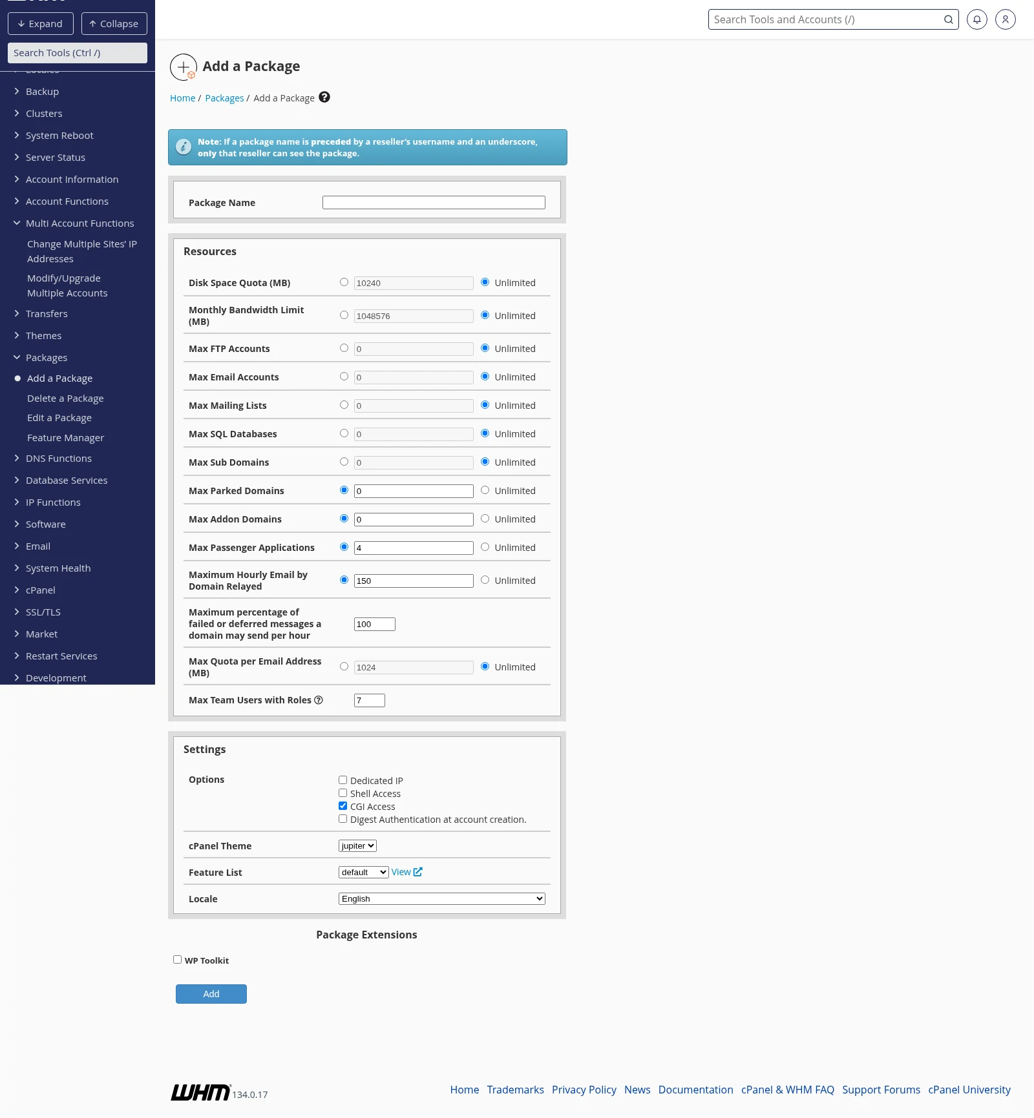Click the Collapse button in sidebar
1034x1118 pixels.
point(114,24)
